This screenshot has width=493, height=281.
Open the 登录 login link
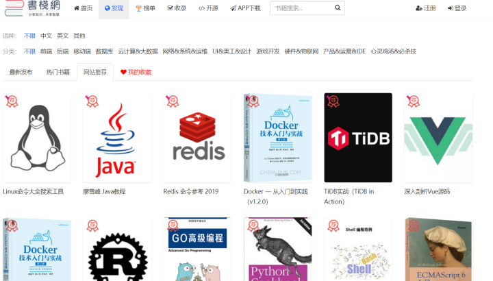[x=457, y=8]
